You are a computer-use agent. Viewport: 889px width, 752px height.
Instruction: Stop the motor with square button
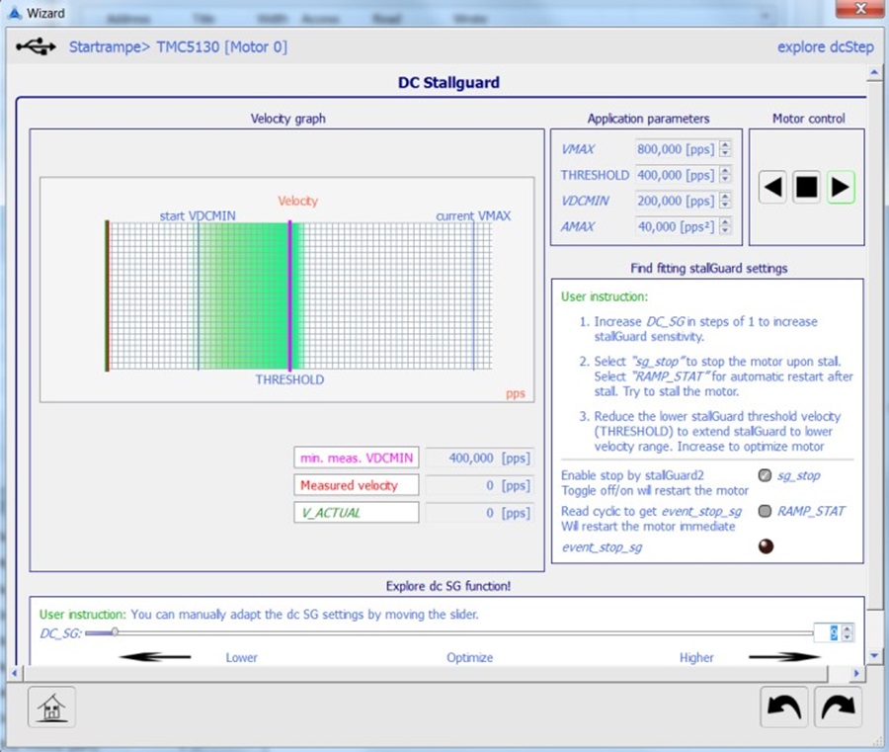click(x=807, y=187)
